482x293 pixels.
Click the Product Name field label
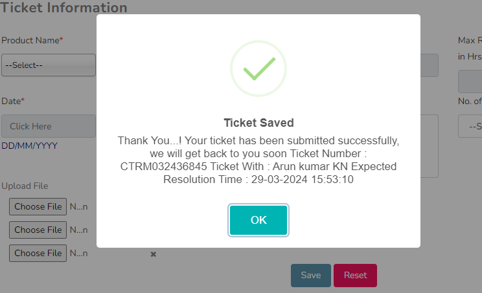32,40
